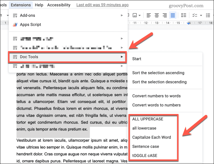Screen dimensions: 214x164
Task: Click the list-plus icon directly above Doc Tools
Action: tap(15, 48)
